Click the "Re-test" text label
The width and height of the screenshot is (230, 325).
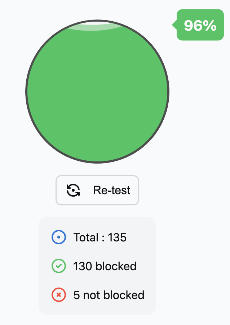click(x=112, y=190)
